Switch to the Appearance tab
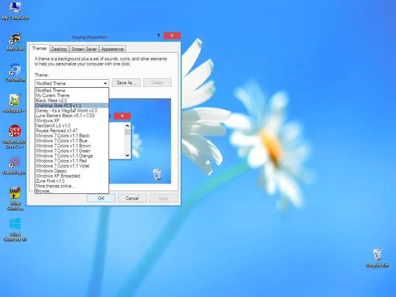 click(x=113, y=49)
